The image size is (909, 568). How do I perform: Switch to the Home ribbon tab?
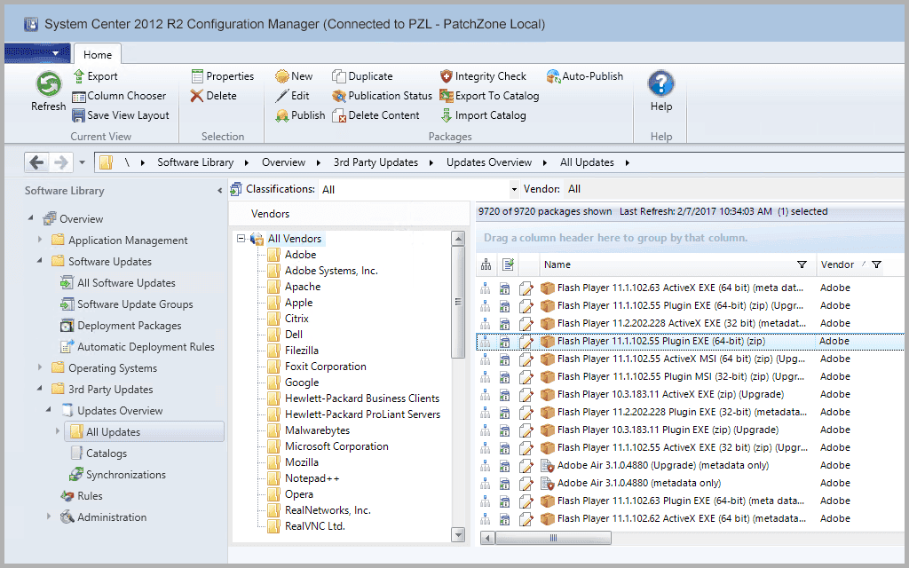[98, 54]
